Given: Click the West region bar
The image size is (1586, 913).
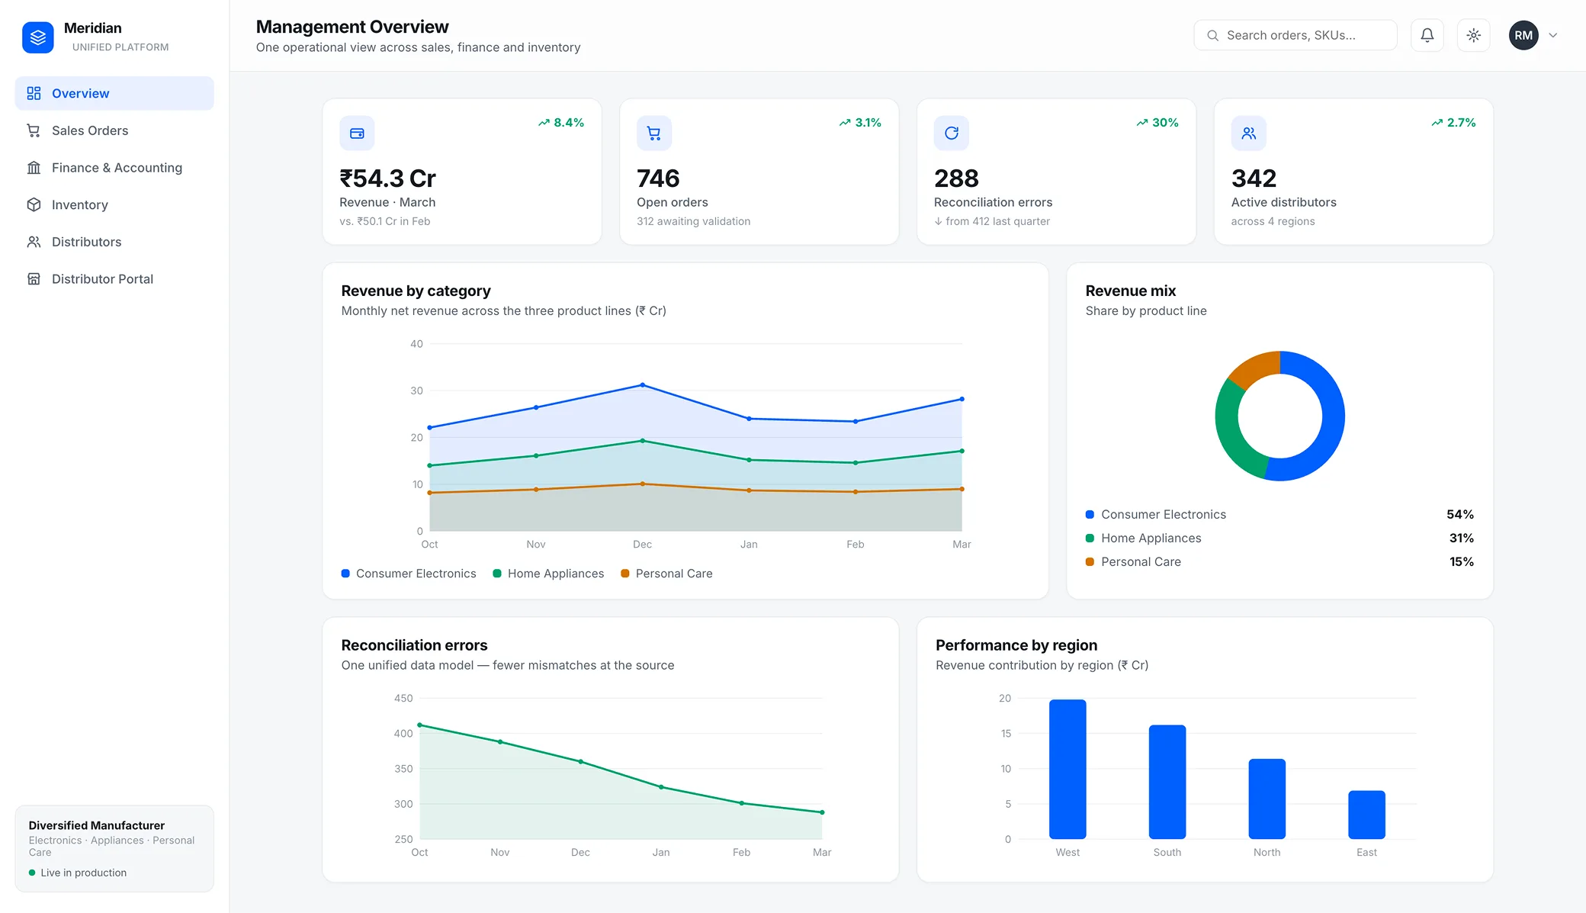Looking at the screenshot, I should click(1067, 769).
